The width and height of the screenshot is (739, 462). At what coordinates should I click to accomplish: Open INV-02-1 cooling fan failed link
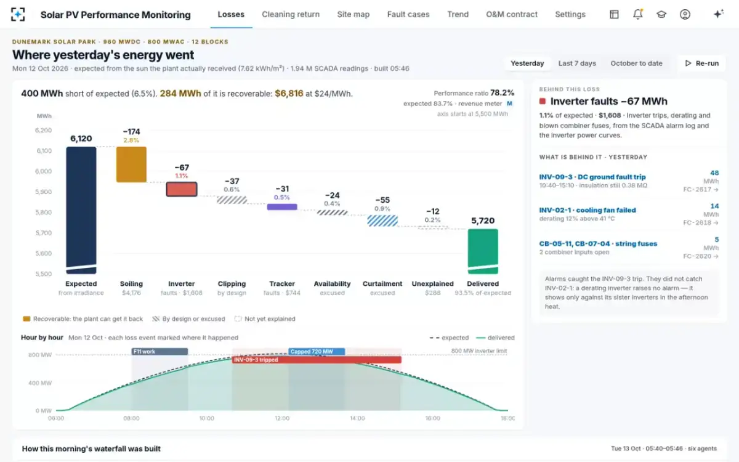[588, 210]
